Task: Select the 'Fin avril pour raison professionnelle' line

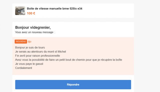Action: point(37,56)
